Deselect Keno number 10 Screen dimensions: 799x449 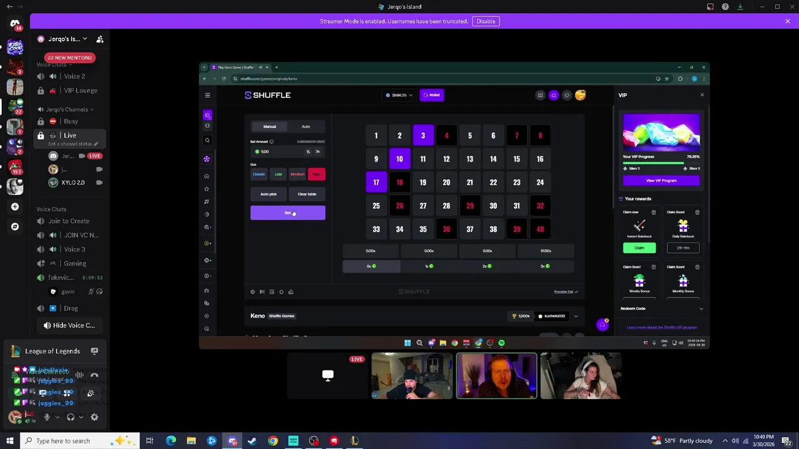click(x=399, y=159)
